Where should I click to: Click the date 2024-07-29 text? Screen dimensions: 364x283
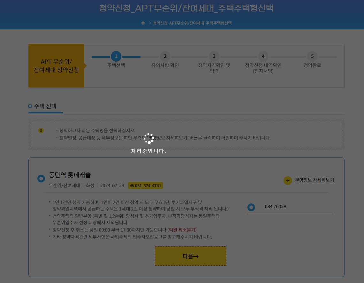pos(112,186)
